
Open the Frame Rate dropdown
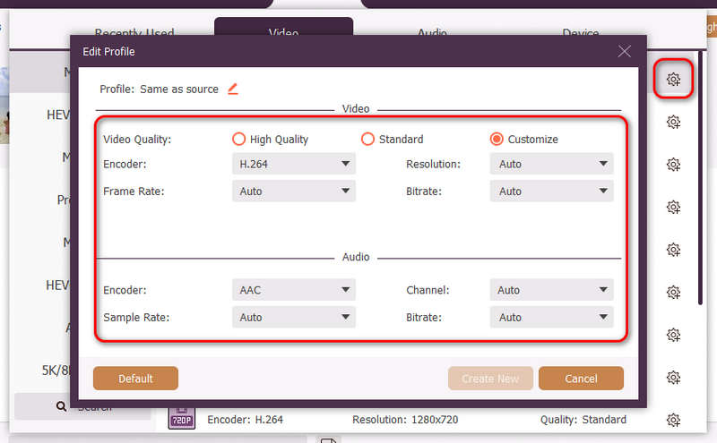tap(294, 191)
